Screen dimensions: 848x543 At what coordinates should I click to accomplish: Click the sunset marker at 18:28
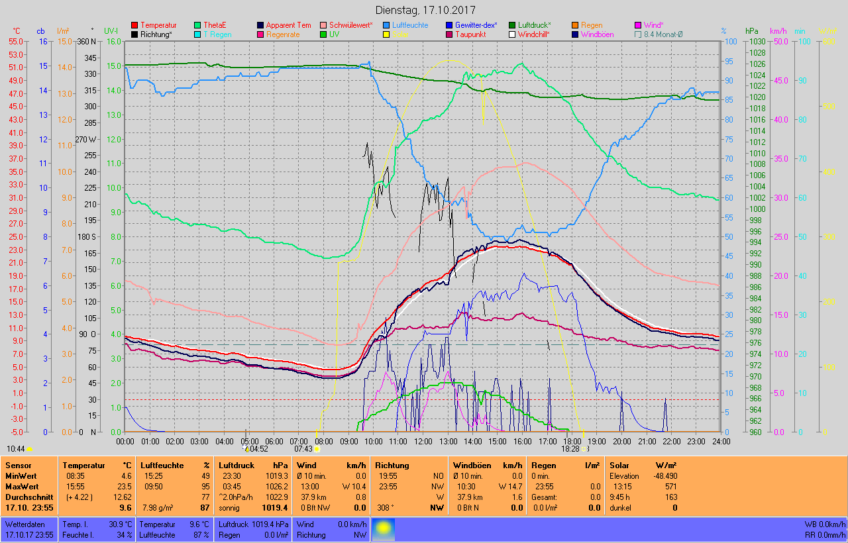(584, 448)
